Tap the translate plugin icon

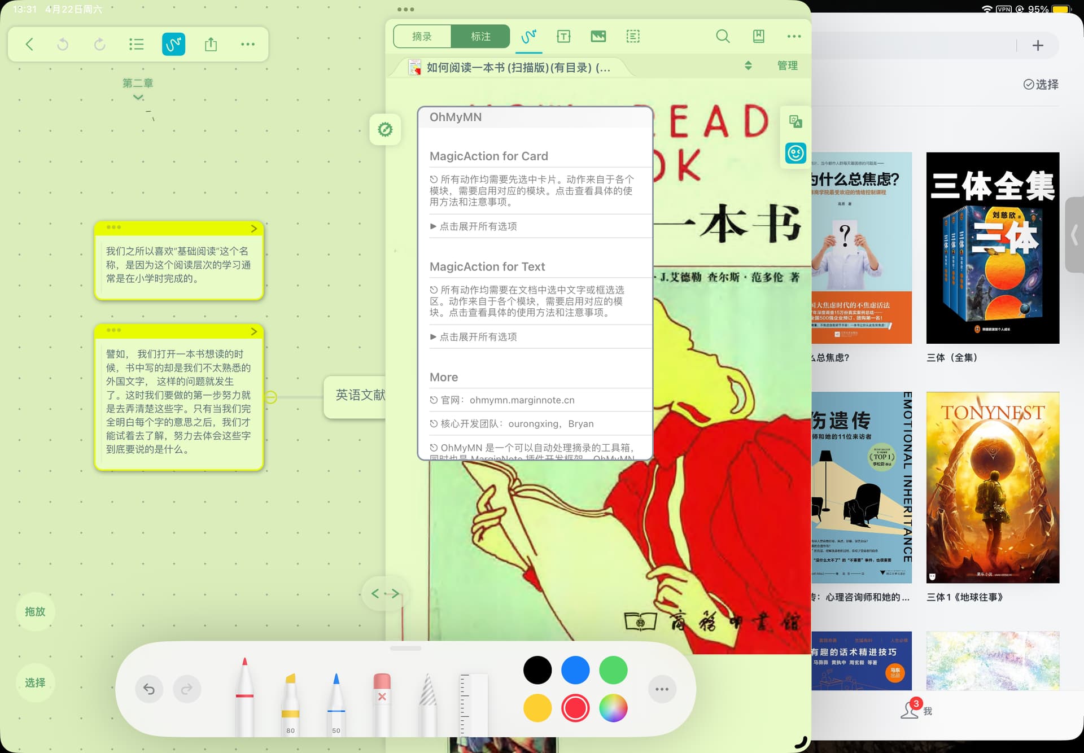[795, 121]
